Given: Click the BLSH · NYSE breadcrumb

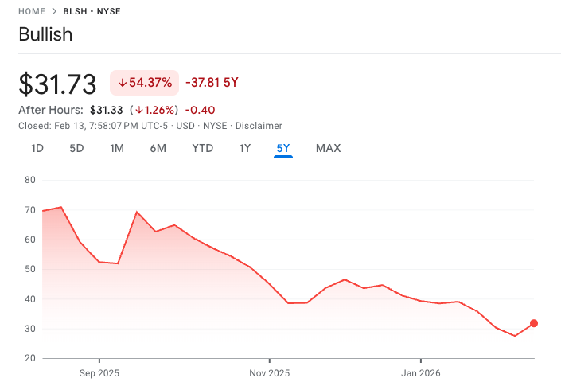Looking at the screenshot, I should point(92,11).
